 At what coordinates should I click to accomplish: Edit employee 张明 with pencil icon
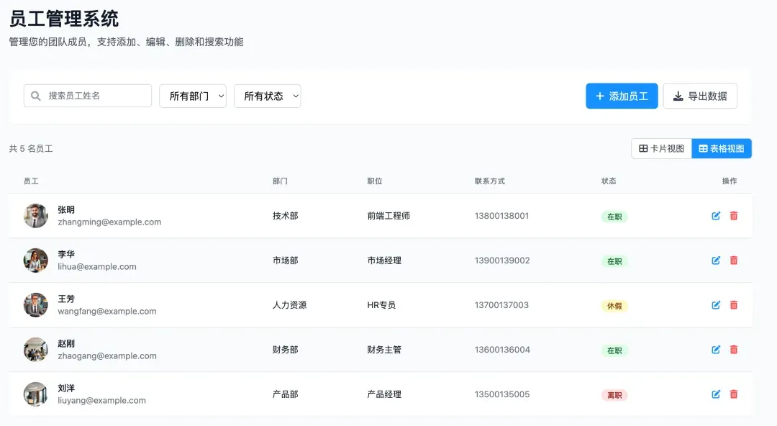pyautogui.click(x=716, y=216)
